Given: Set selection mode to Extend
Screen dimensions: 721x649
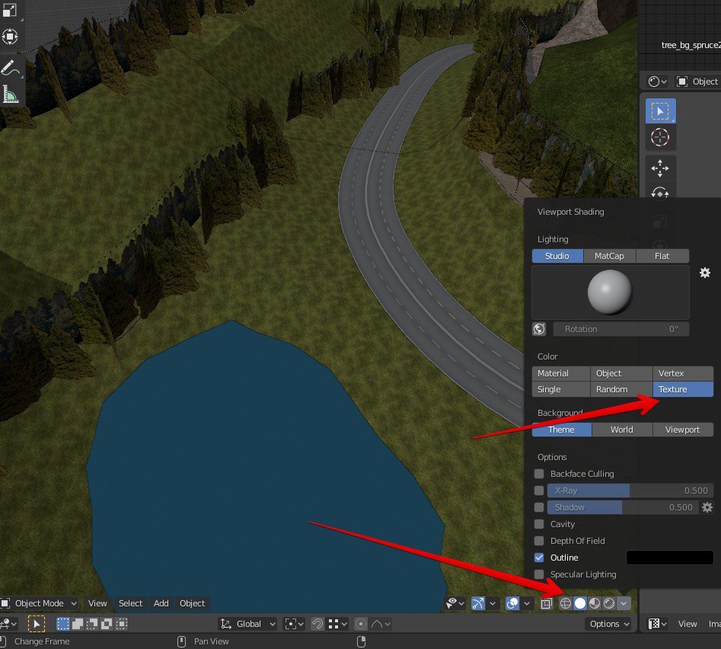Looking at the screenshot, I should point(78,624).
